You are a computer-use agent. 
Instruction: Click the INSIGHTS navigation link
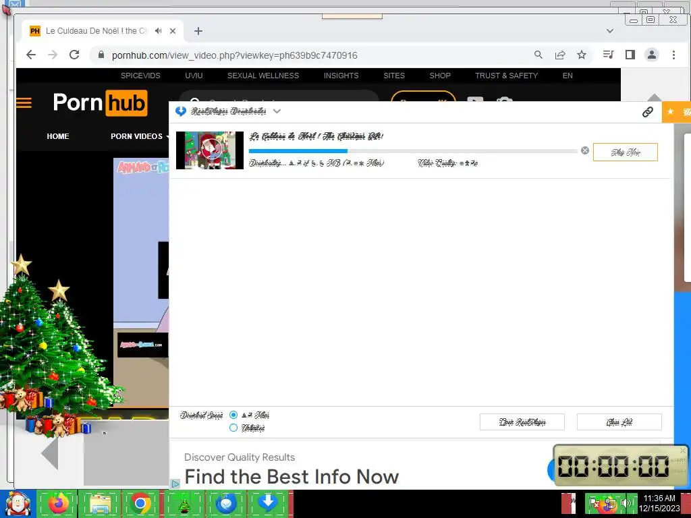341,76
